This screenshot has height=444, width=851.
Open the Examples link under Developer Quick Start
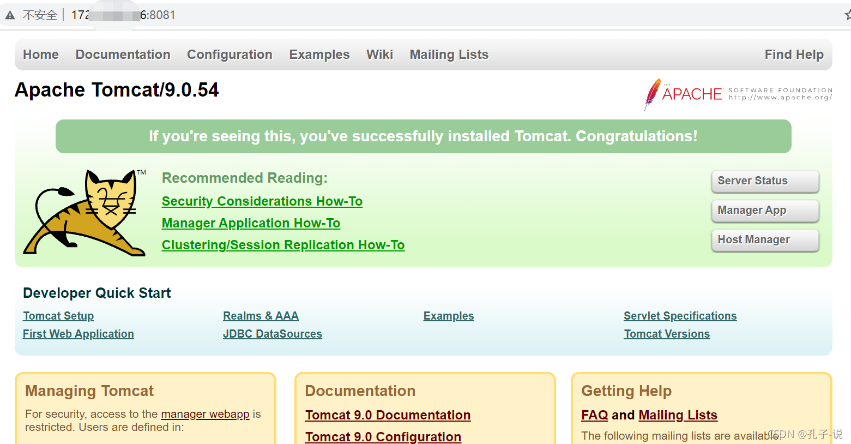(449, 316)
